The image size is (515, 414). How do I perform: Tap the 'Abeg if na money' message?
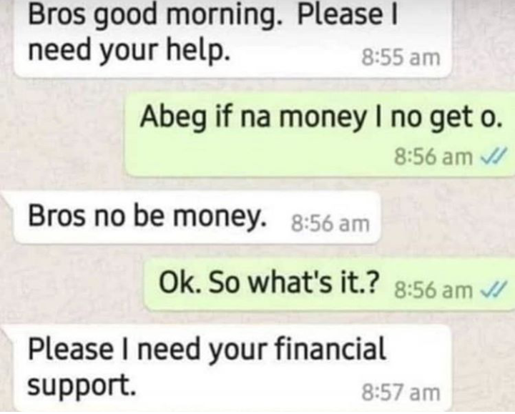(319, 134)
